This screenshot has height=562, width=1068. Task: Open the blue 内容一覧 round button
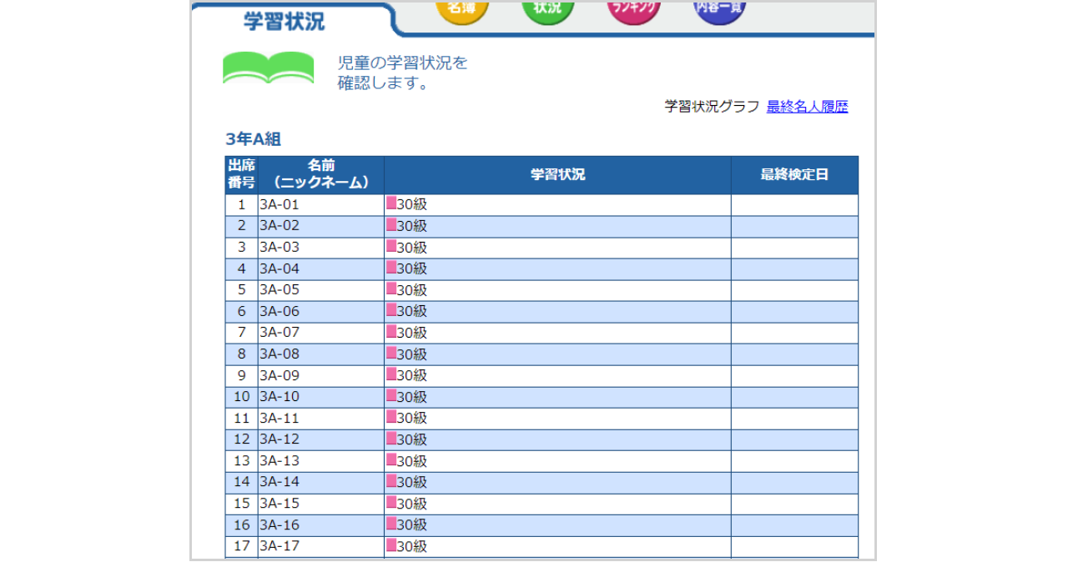720,9
